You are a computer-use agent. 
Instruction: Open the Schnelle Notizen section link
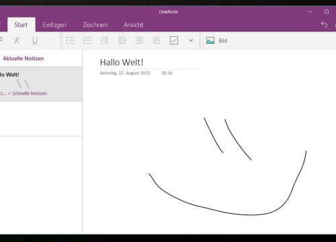pyautogui.click(x=30, y=93)
